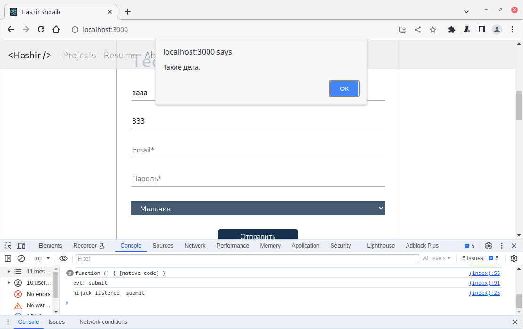Open the top JavaScript context dropdown

[42, 258]
